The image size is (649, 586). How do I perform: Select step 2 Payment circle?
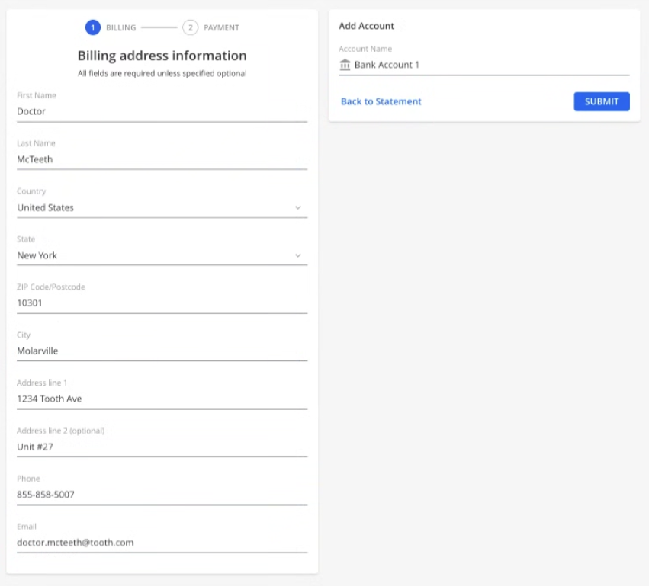pos(190,27)
